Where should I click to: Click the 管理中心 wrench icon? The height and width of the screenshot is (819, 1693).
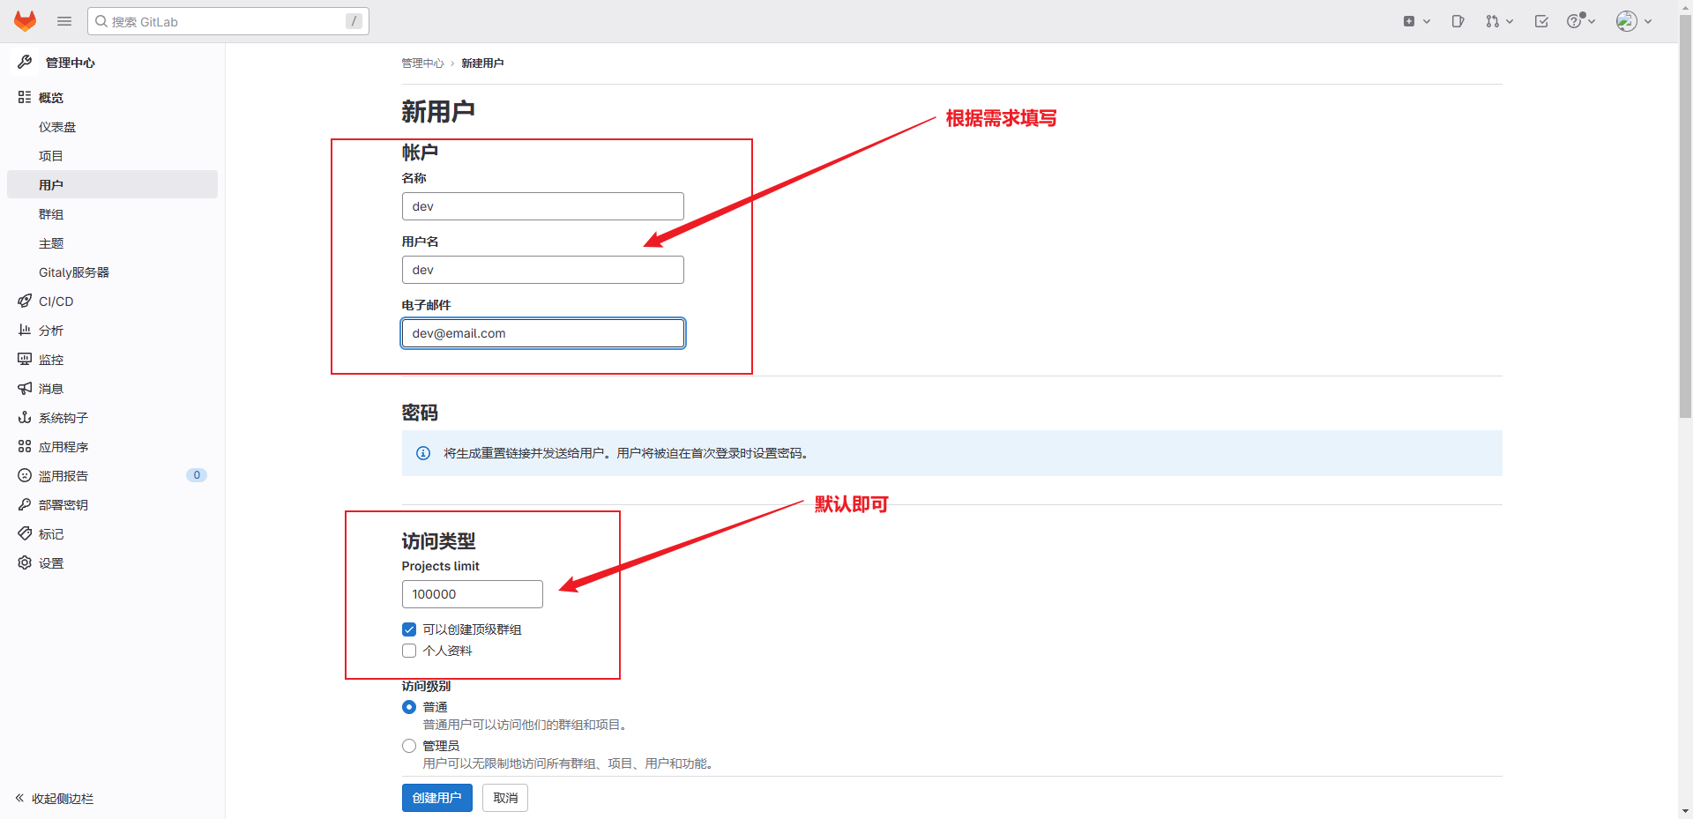(x=25, y=62)
